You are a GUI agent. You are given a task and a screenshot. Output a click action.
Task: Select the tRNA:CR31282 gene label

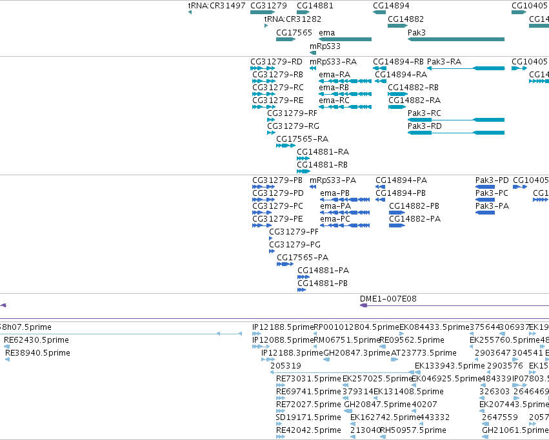(x=293, y=19)
